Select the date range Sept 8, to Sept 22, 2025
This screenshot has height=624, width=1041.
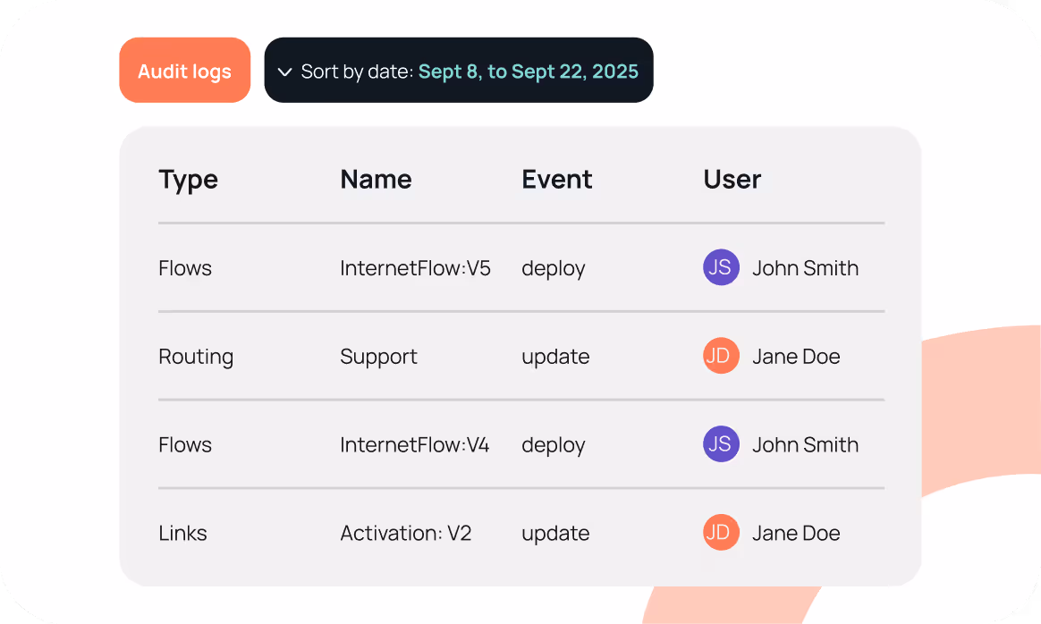[x=528, y=71]
